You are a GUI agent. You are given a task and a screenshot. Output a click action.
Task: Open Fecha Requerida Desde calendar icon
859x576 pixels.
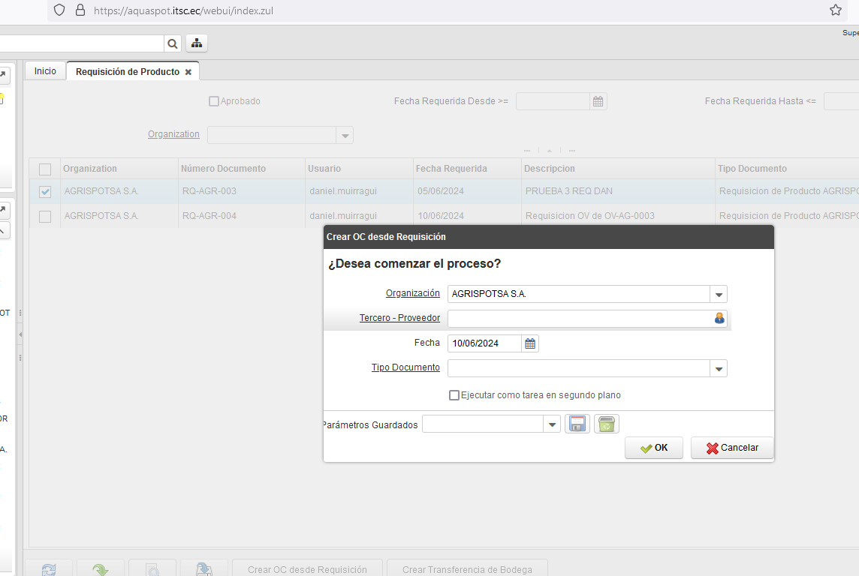tap(598, 101)
